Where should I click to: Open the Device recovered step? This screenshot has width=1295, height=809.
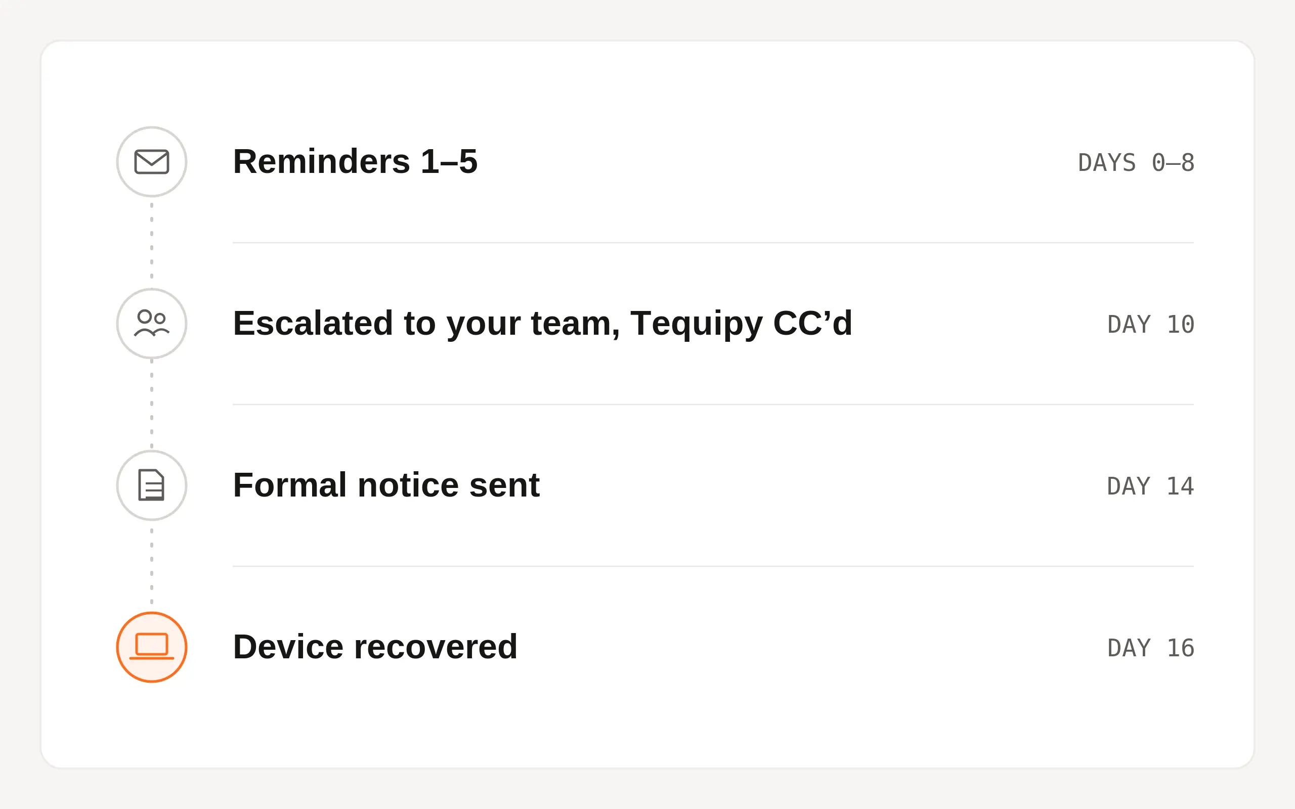375,647
